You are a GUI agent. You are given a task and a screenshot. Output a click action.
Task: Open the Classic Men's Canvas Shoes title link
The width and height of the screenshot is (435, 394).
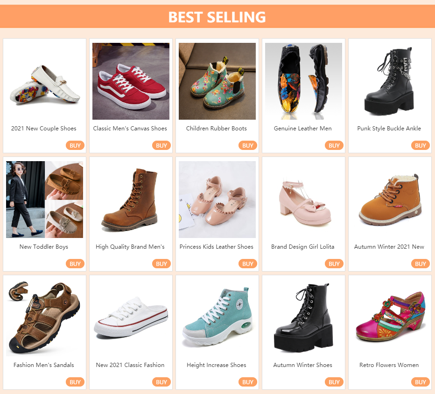point(130,129)
